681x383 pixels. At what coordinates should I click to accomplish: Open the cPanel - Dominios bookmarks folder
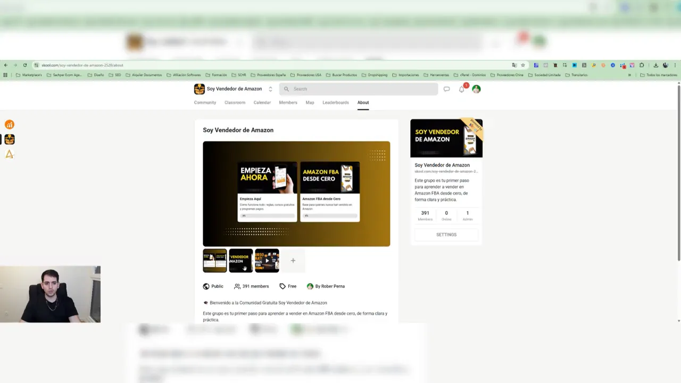(470, 75)
